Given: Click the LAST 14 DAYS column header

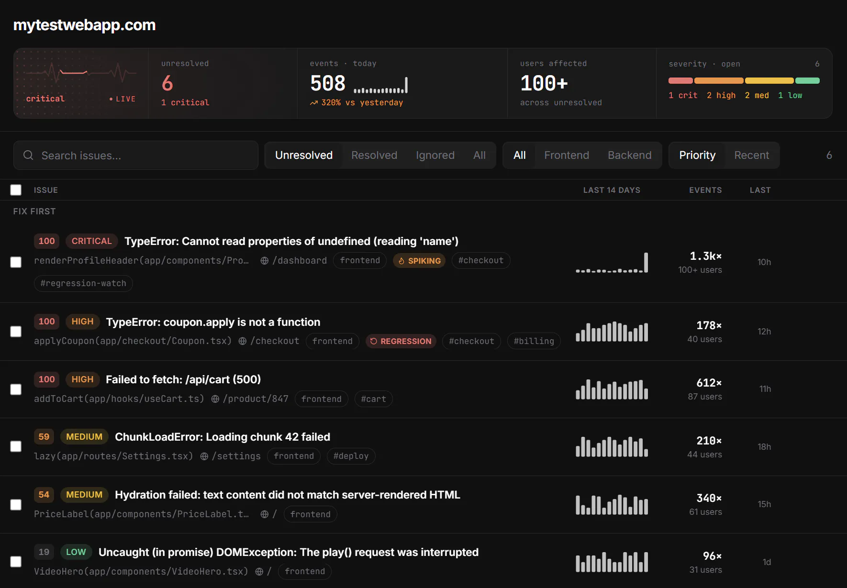Looking at the screenshot, I should (x=612, y=190).
